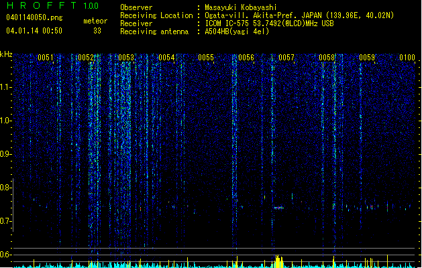Click the long meteor echo after 0057
Screen dimensions: 422x268
click(279, 208)
